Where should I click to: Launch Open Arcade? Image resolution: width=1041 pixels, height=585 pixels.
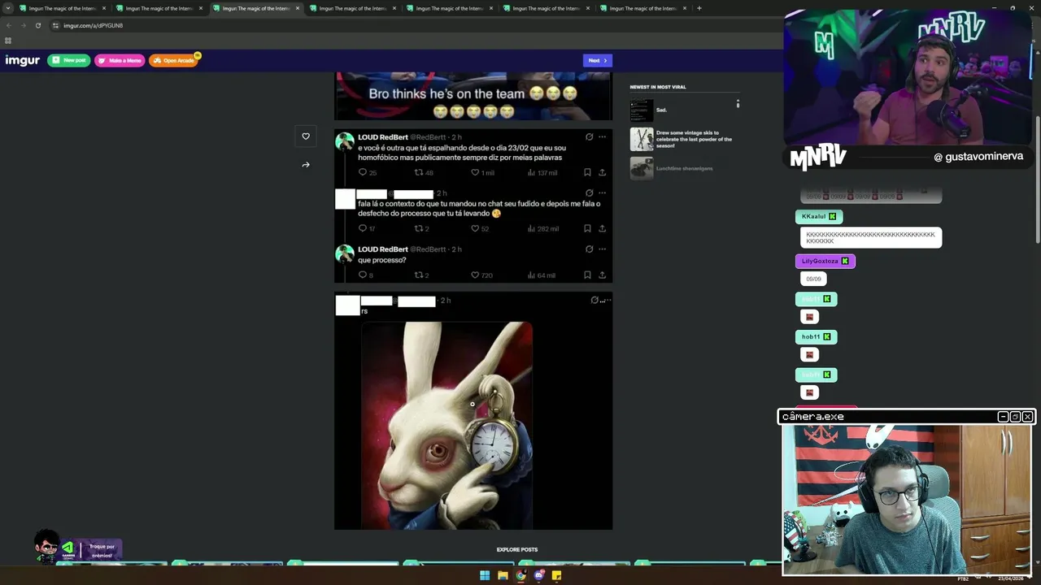click(173, 60)
